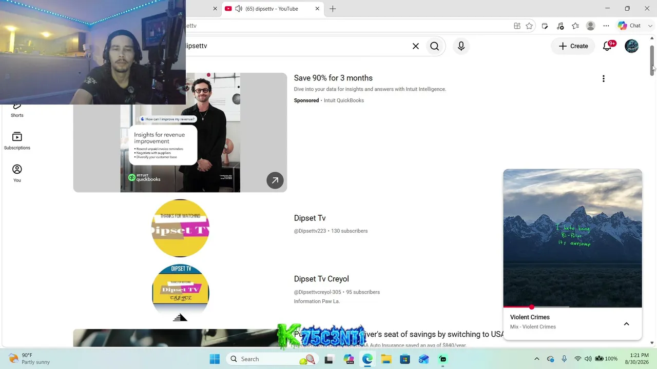Open Edge media control music icon
Image resolution: width=657 pixels, height=369 pixels.
[560, 26]
